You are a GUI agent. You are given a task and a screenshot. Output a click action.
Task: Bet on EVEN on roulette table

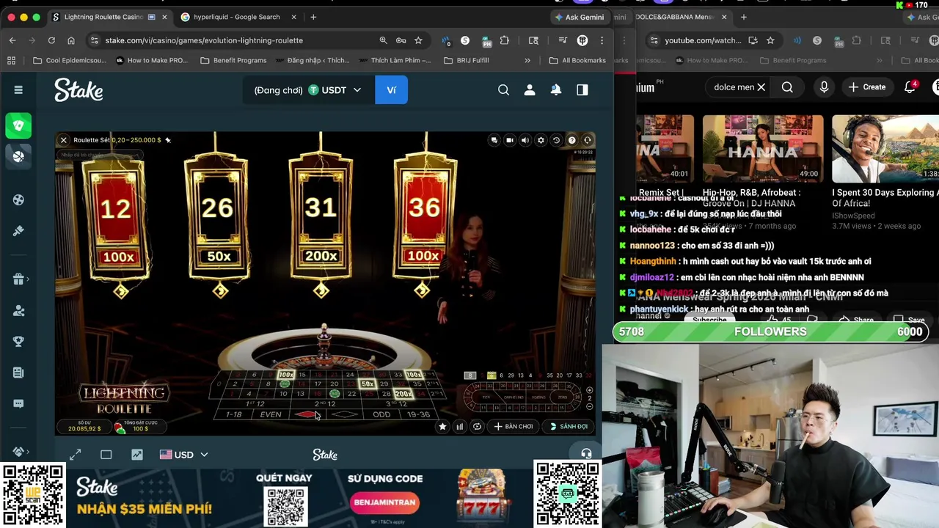click(x=271, y=414)
